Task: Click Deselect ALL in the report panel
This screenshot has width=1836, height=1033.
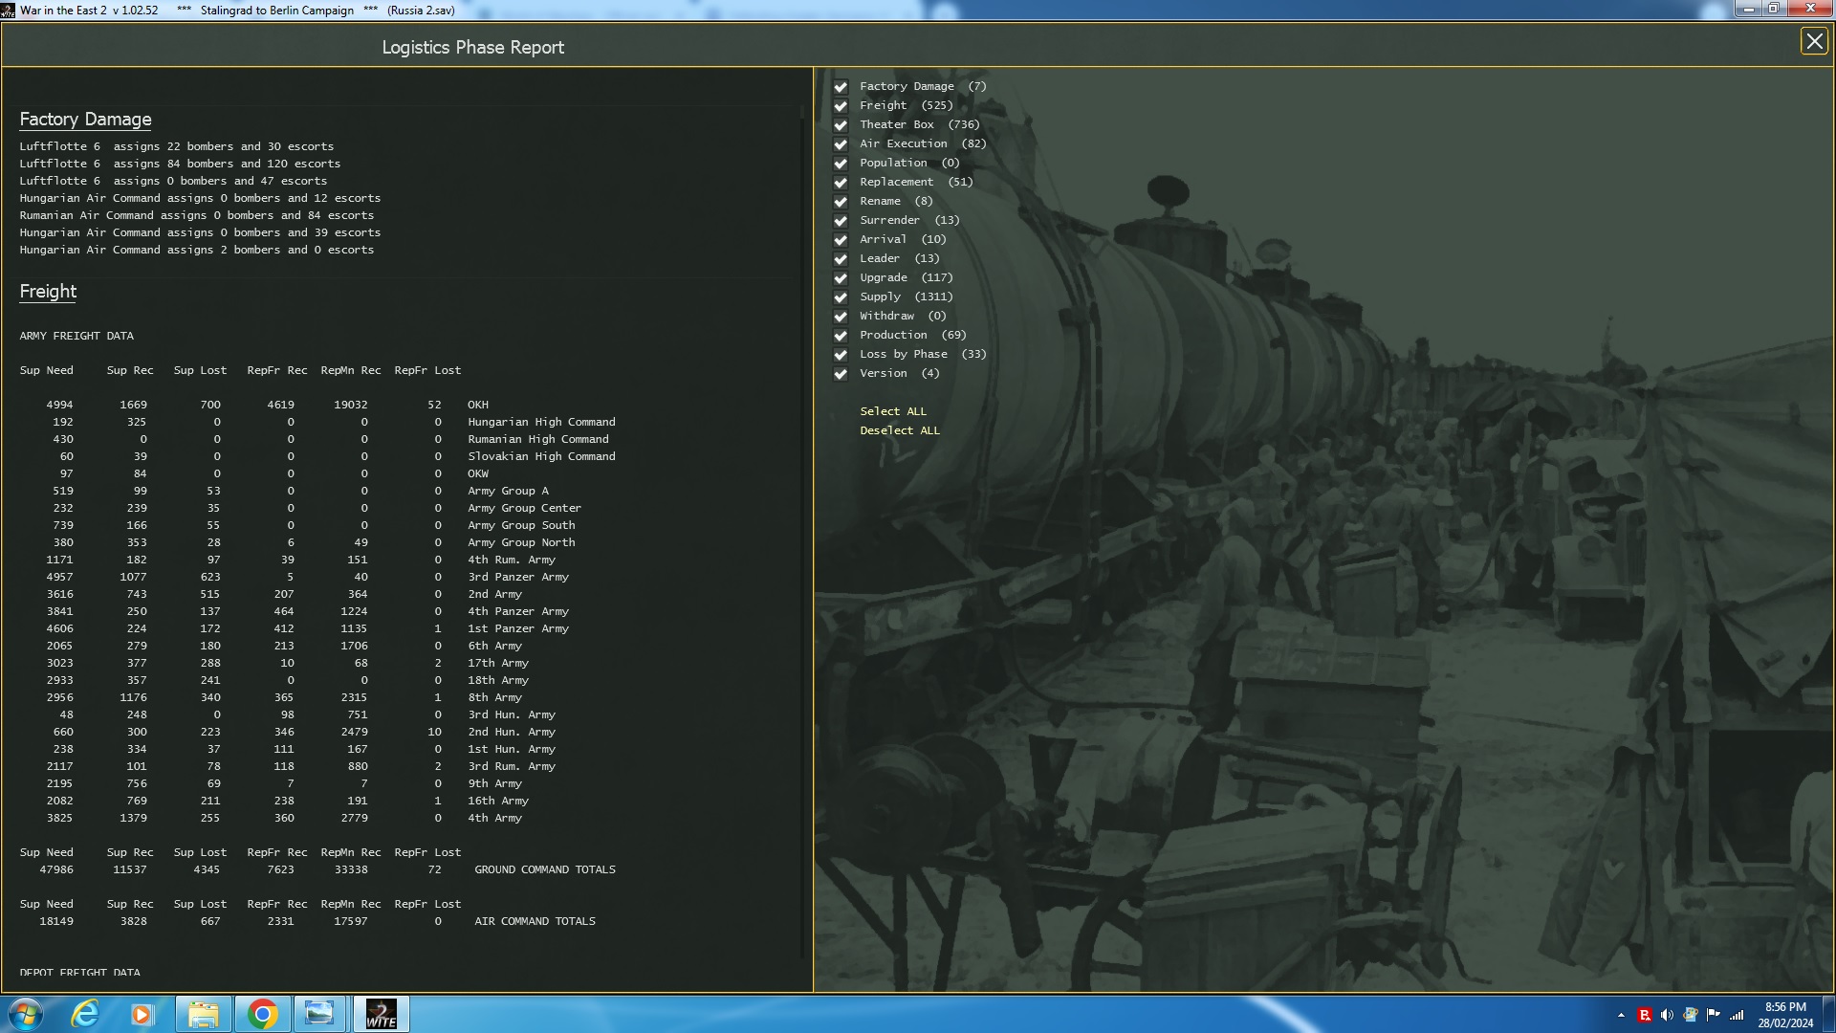Action: (899, 430)
